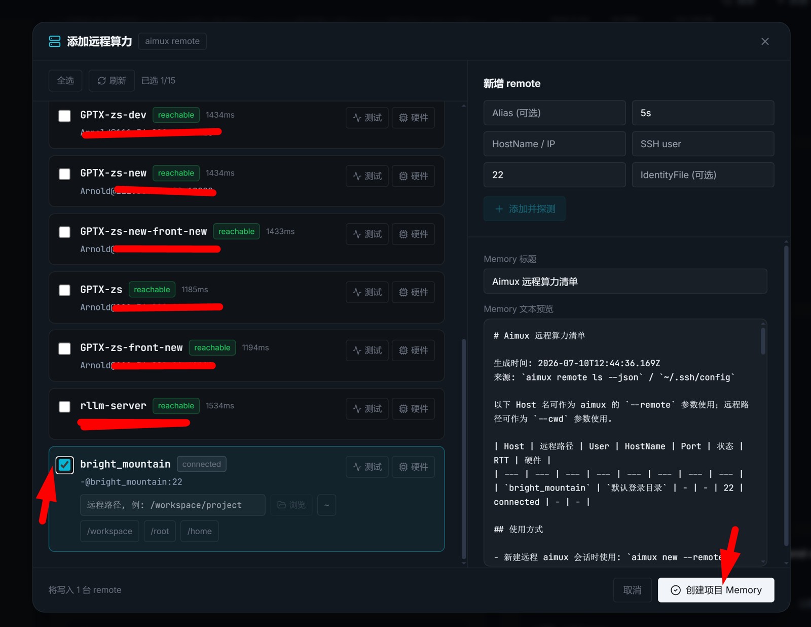Screen dimensions: 811x627
Task: Click the -@bright_mountain:22 address text
Action: click(x=131, y=482)
